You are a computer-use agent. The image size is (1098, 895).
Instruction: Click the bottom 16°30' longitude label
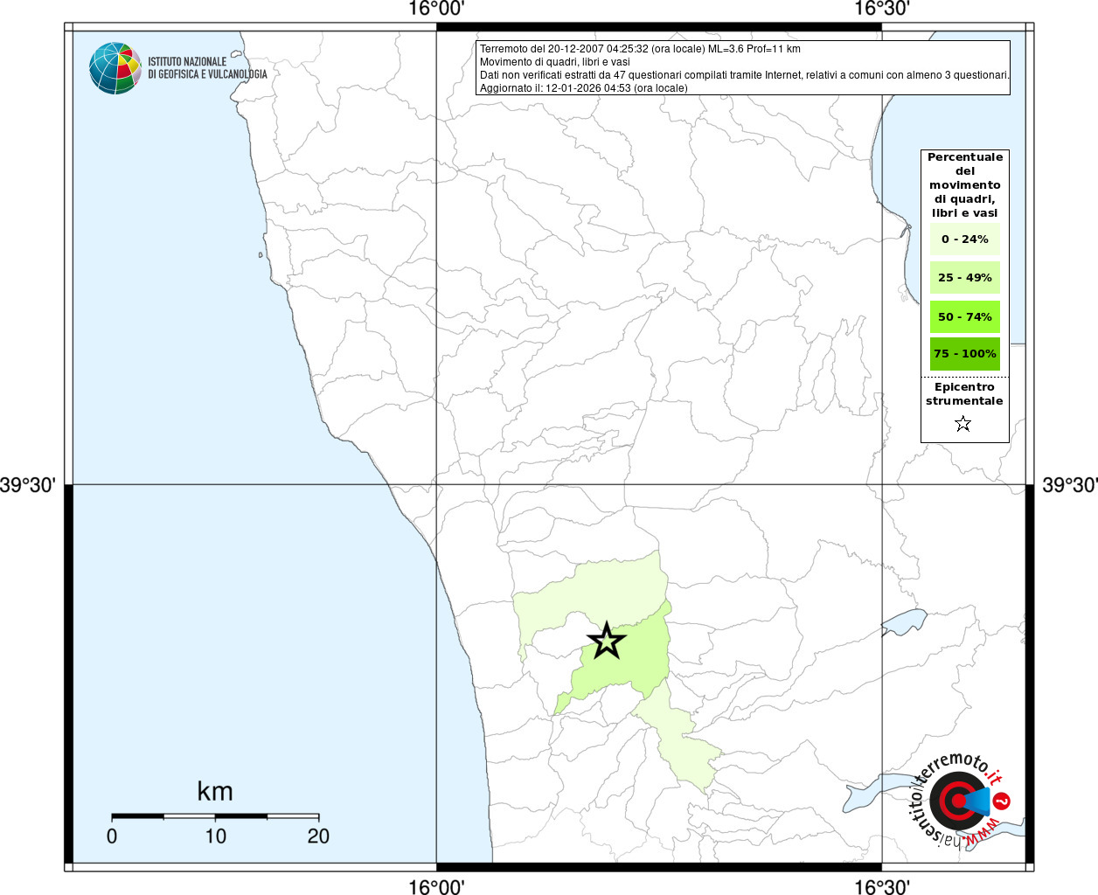tap(882, 886)
